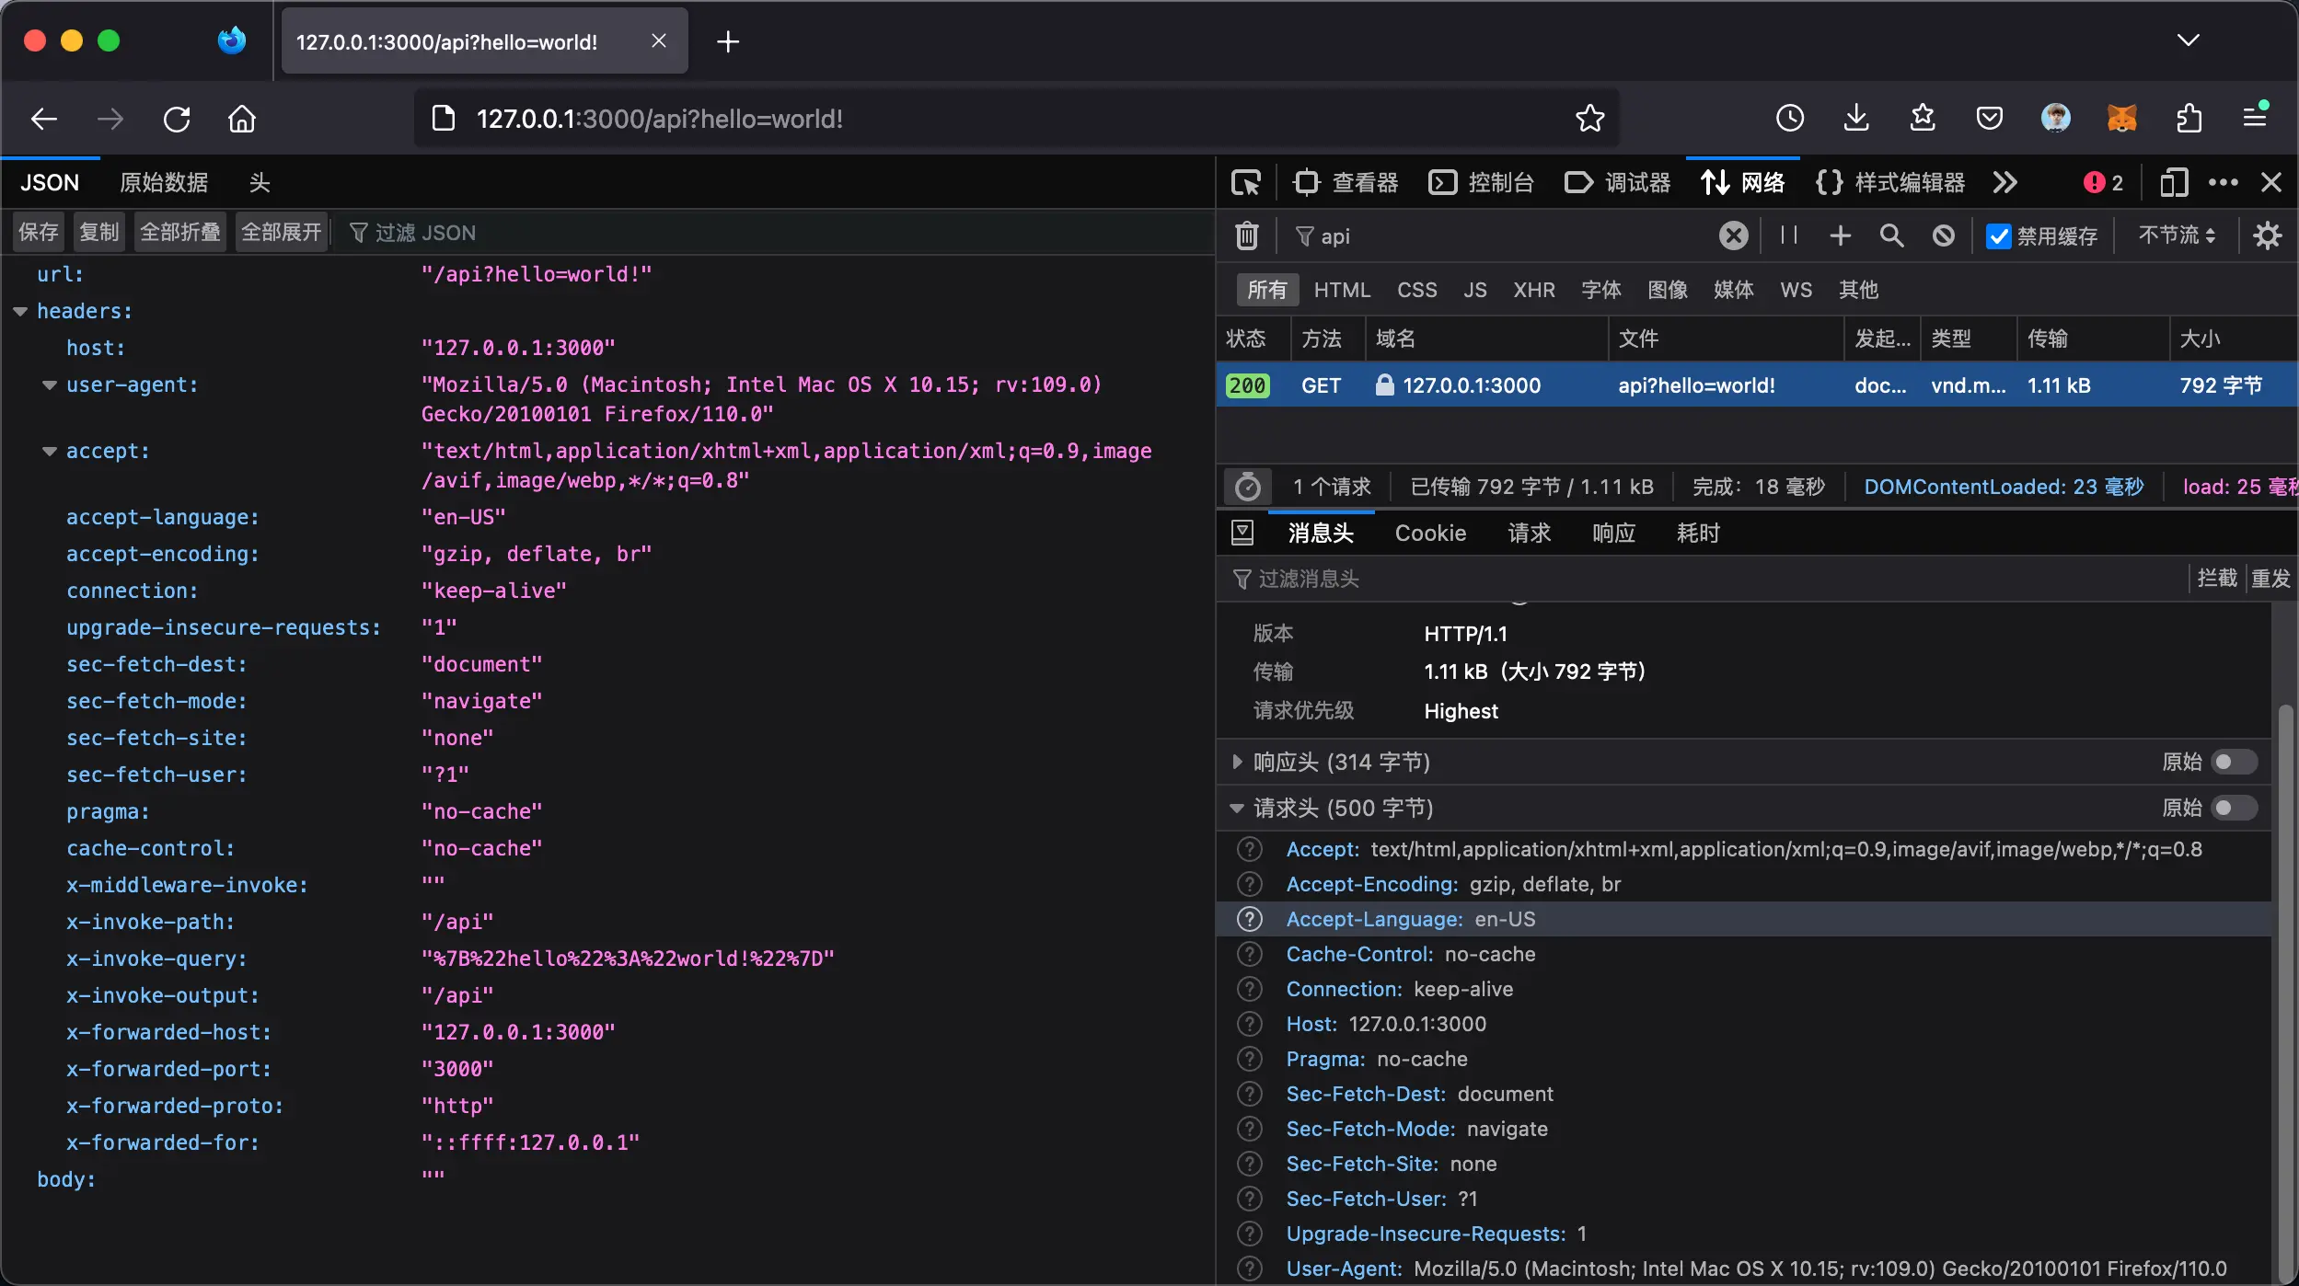Open the 不节流 throttling dropdown
The width and height of the screenshot is (2299, 1286).
point(2177,235)
